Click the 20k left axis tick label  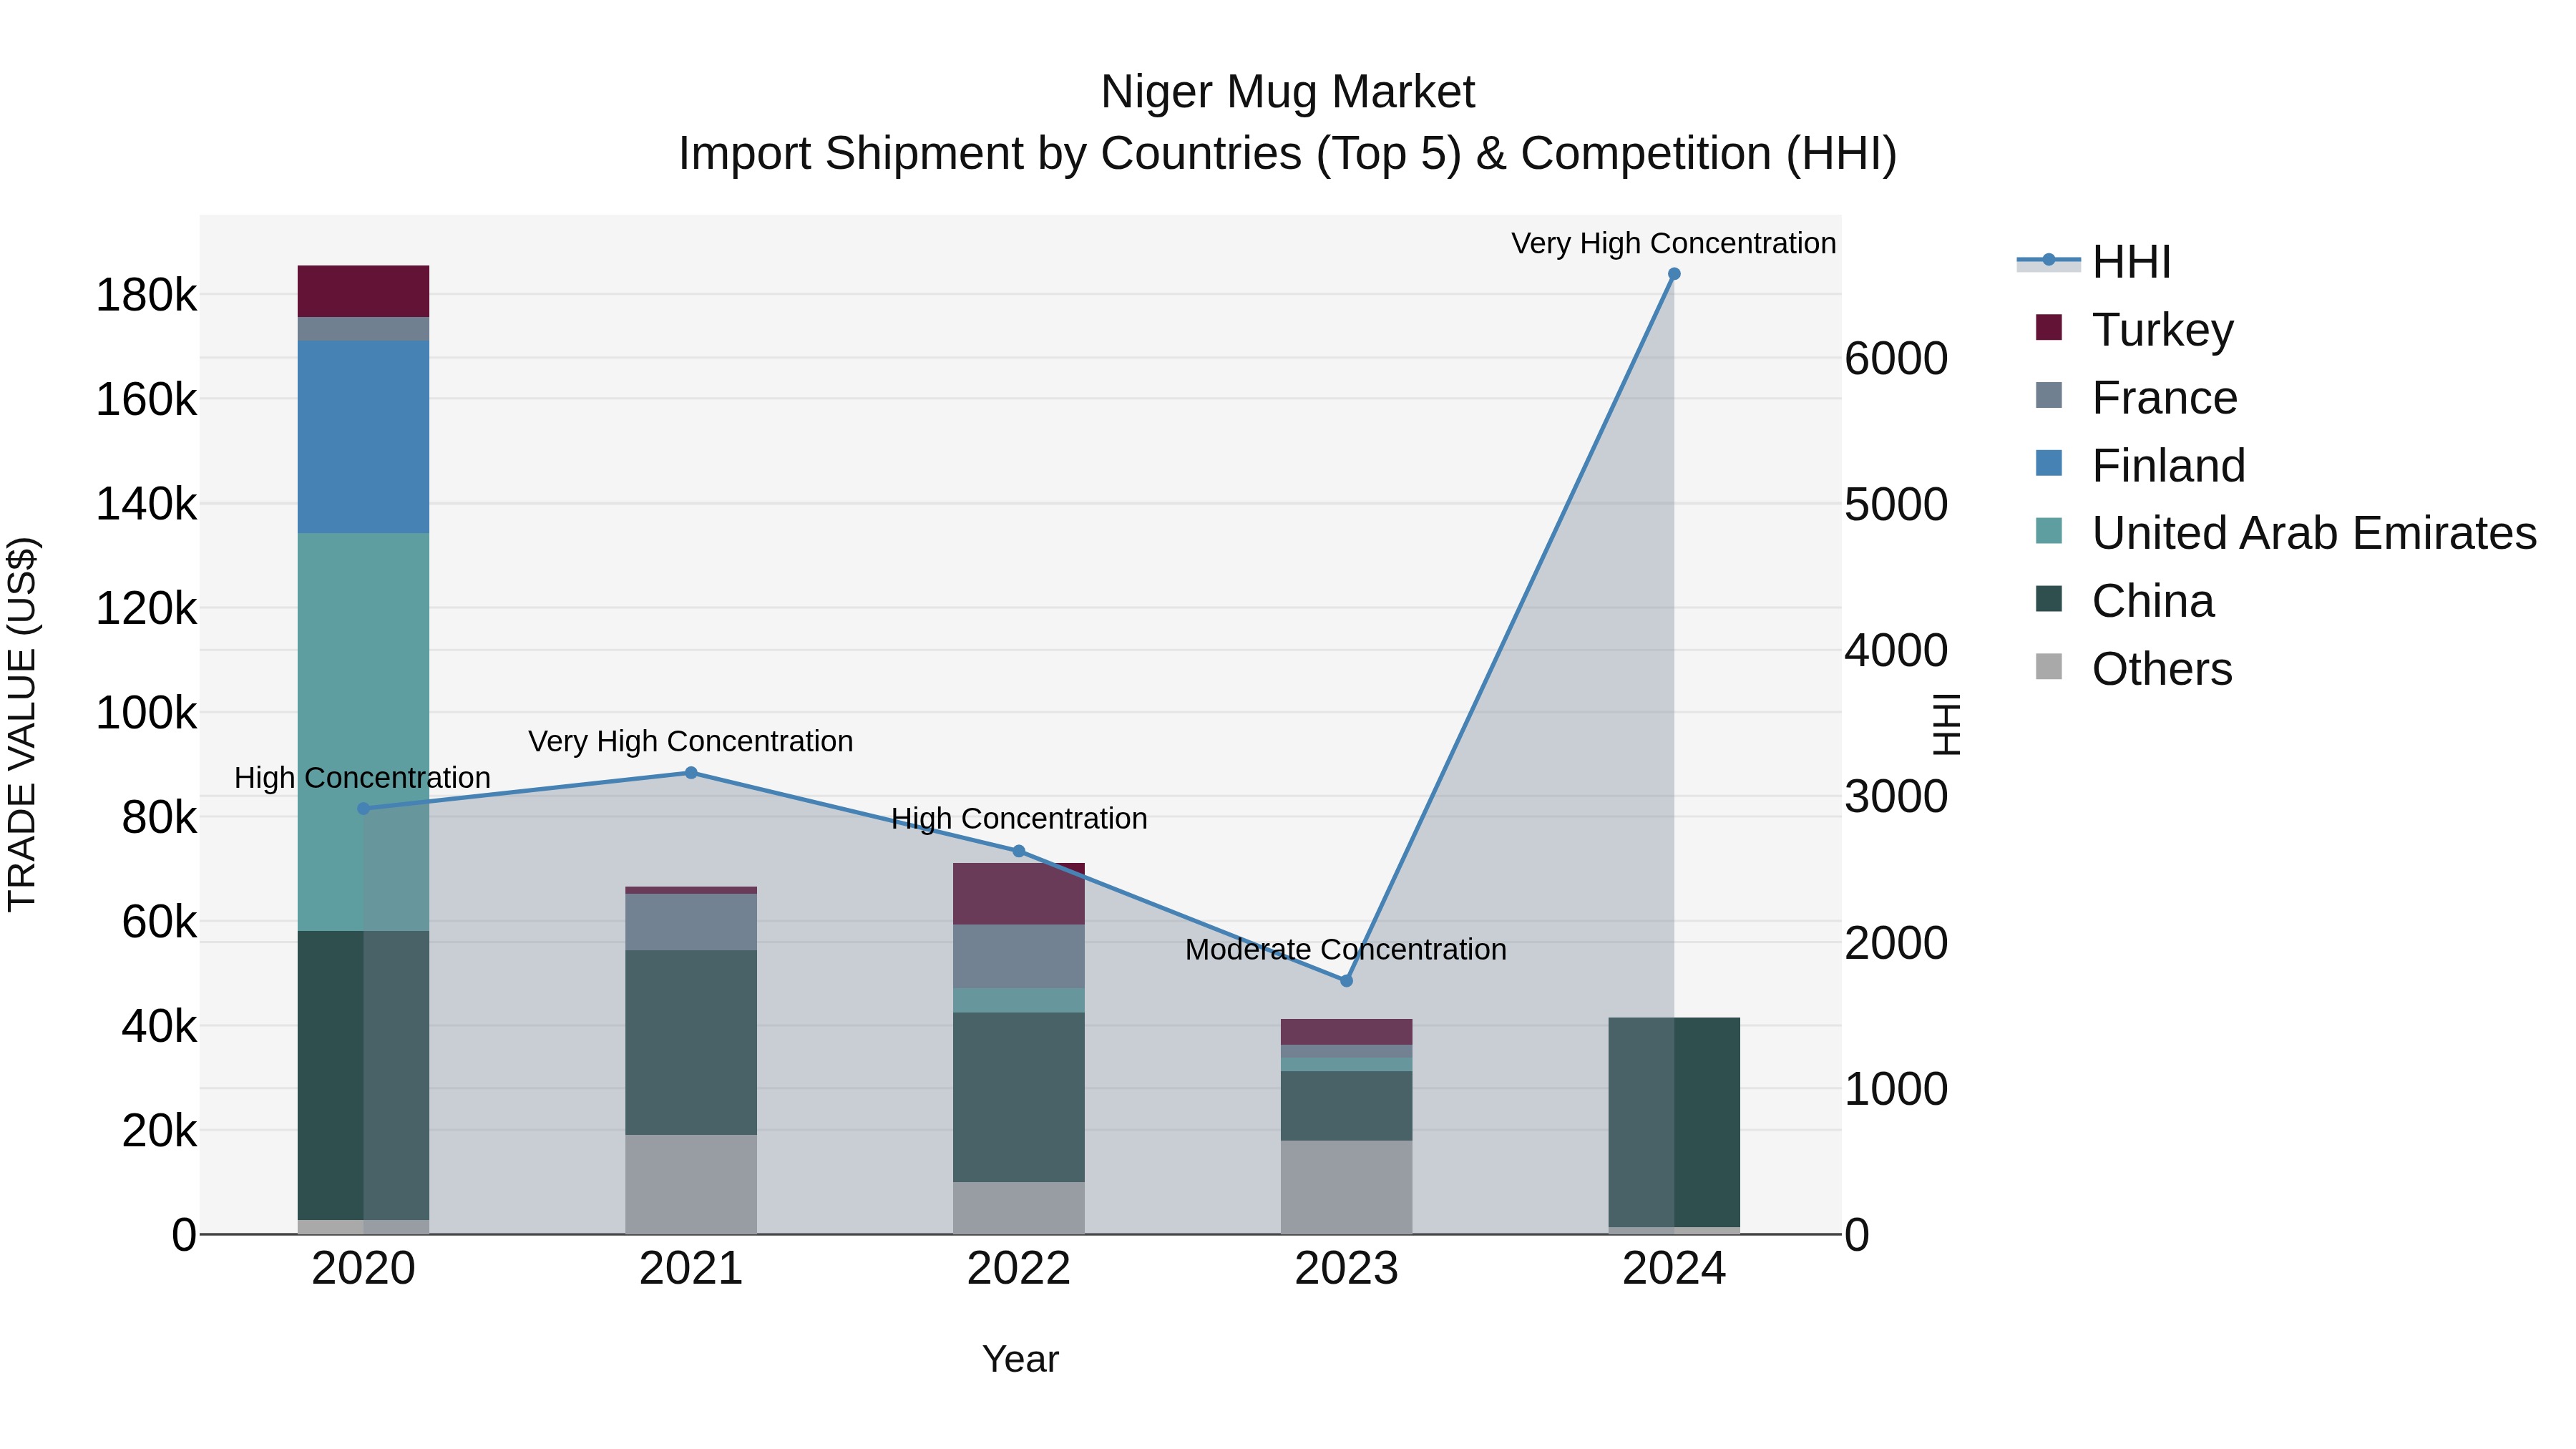point(159,1130)
